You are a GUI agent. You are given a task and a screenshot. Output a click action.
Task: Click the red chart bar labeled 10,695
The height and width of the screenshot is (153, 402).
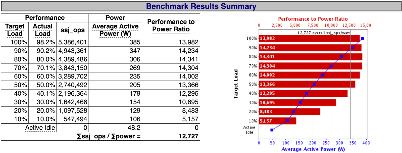click(x=297, y=102)
